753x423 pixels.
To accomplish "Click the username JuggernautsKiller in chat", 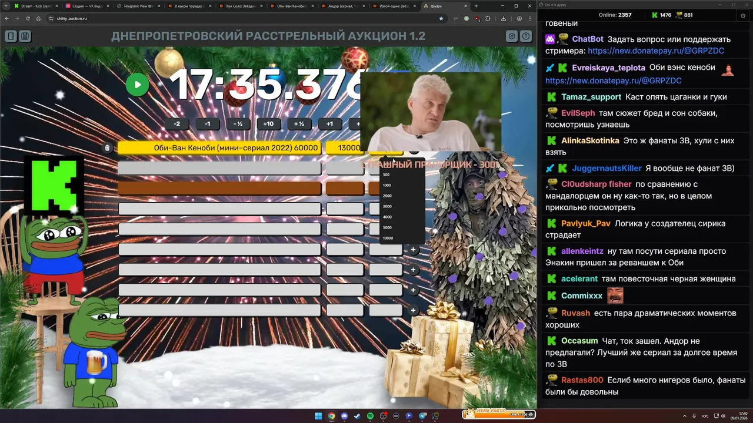I will pyautogui.click(x=607, y=168).
